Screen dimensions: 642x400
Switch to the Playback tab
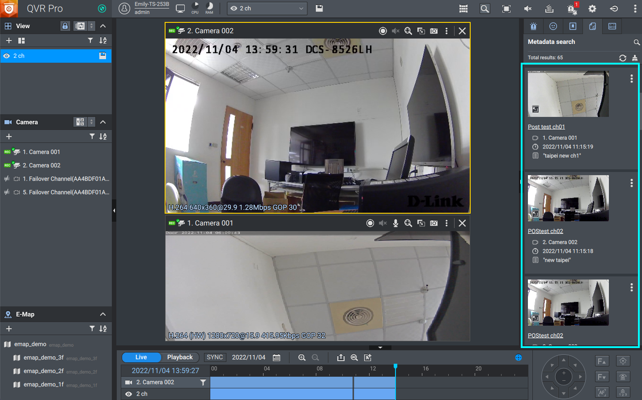click(180, 357)
